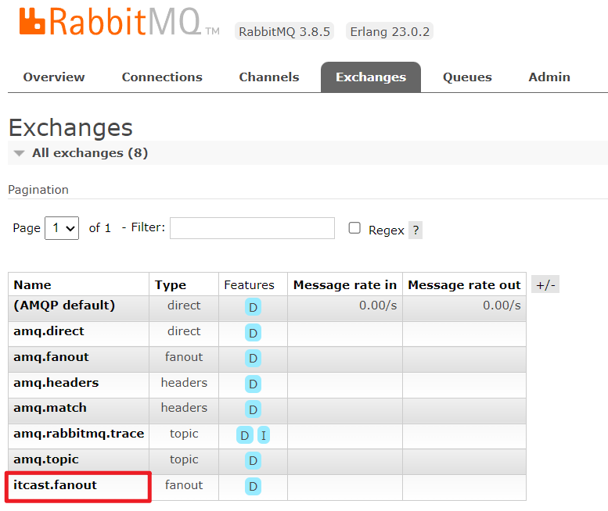Click the Pagination label
608x511 pixels.
pos(38,190)
